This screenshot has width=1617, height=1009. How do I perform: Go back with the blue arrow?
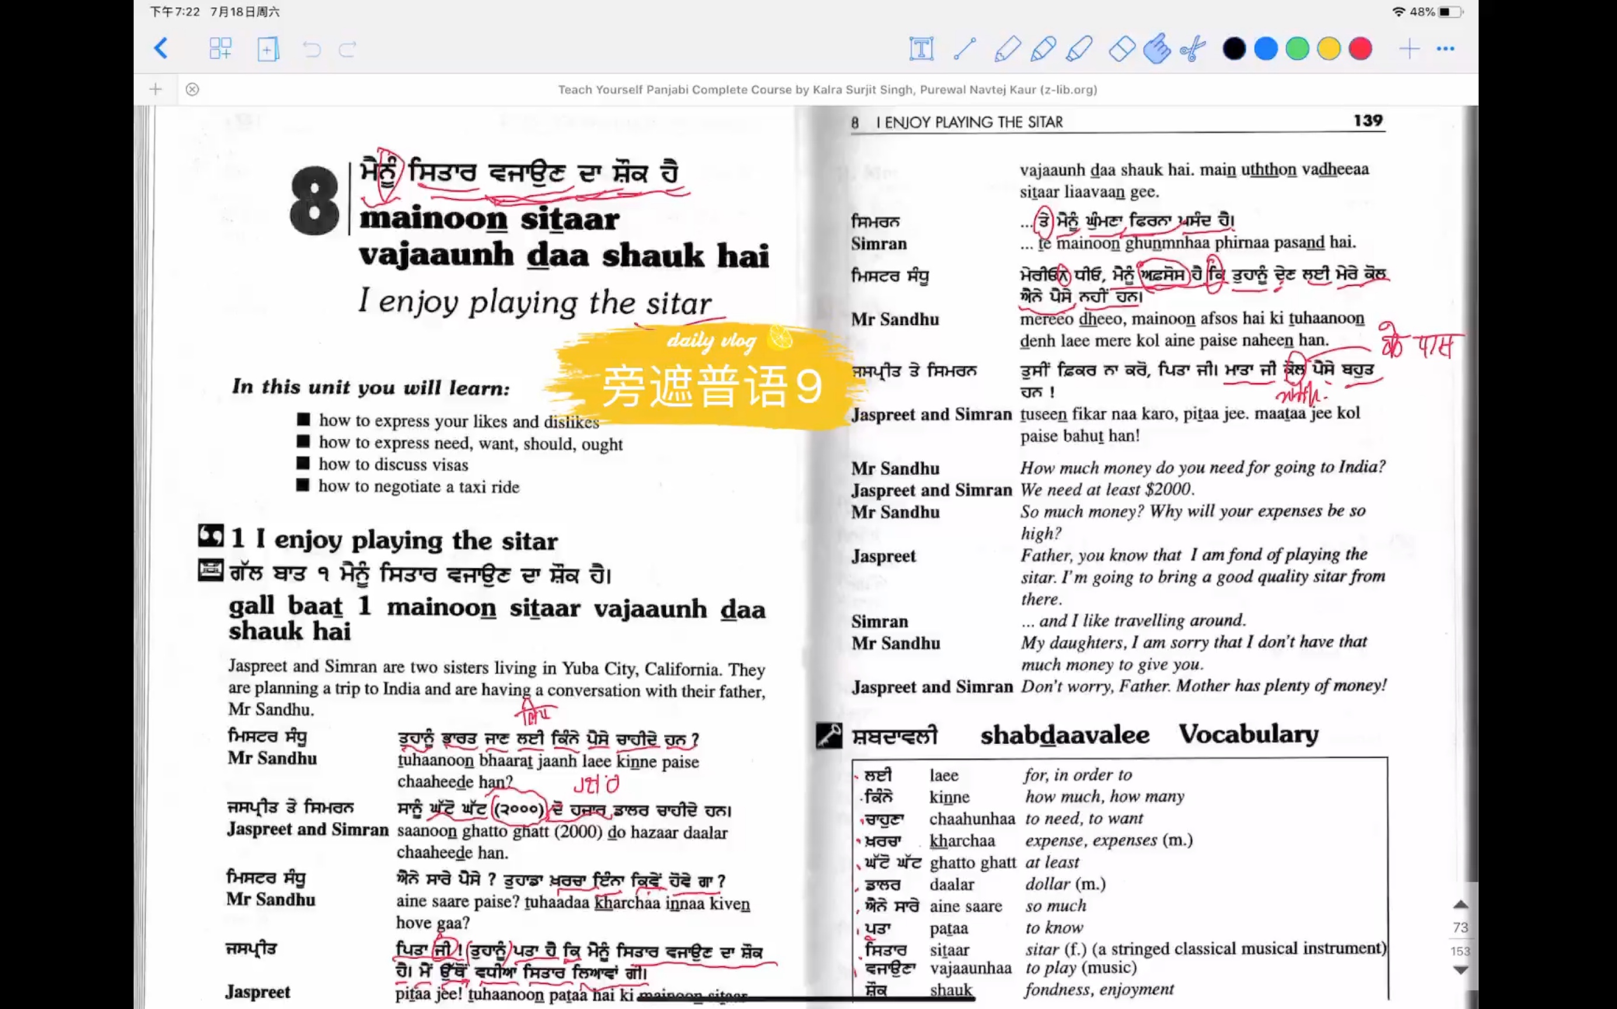coord(161,48)
